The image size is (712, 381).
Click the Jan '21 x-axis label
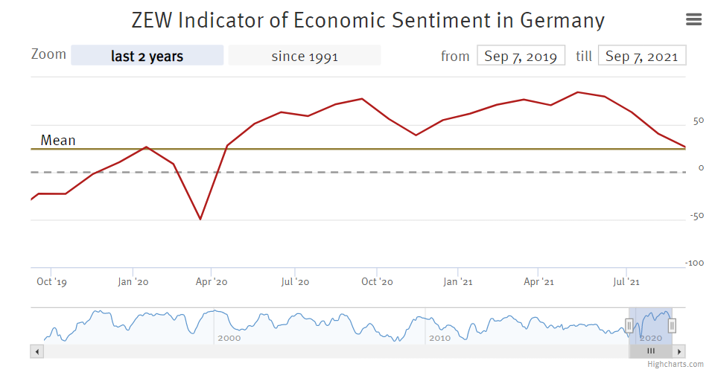[457, 282]
